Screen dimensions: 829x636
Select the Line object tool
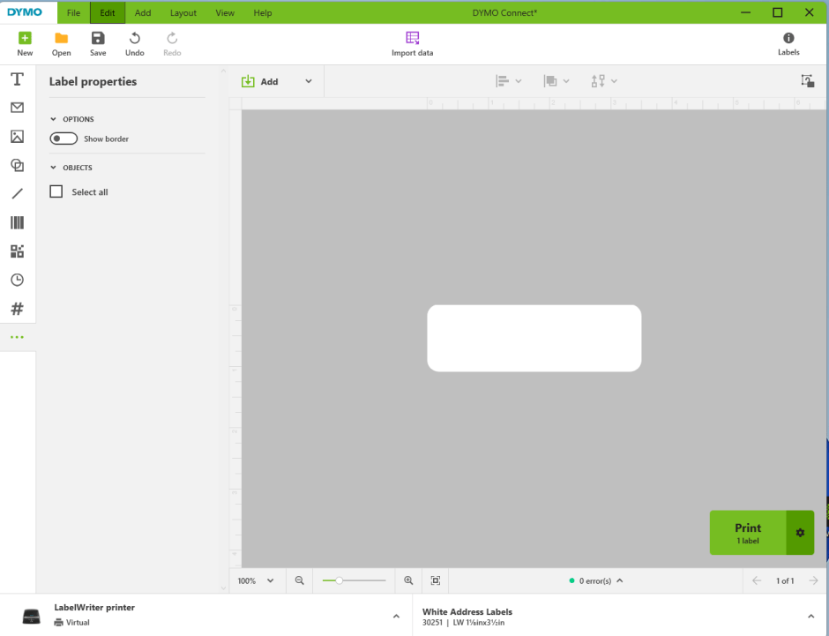click(17, 193)
